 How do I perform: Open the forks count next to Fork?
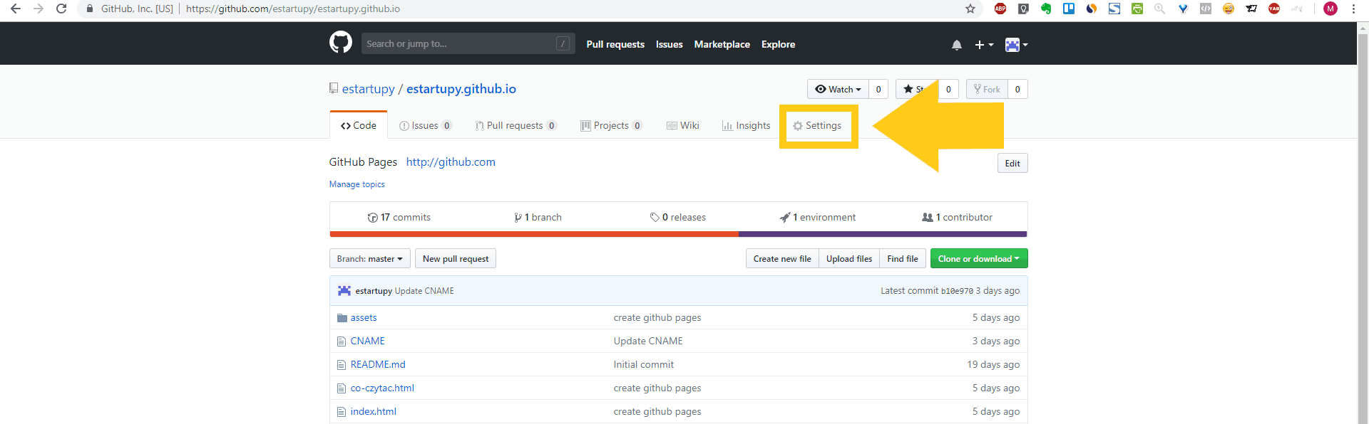(x=1017, y=89)
